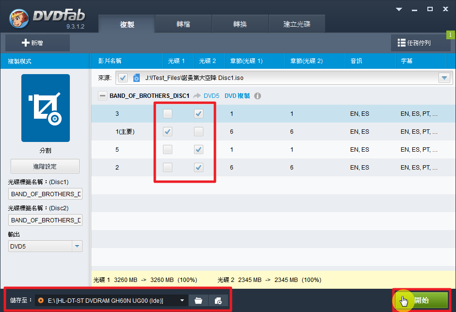Open the save-to drive dropdown

coord(182,300)
